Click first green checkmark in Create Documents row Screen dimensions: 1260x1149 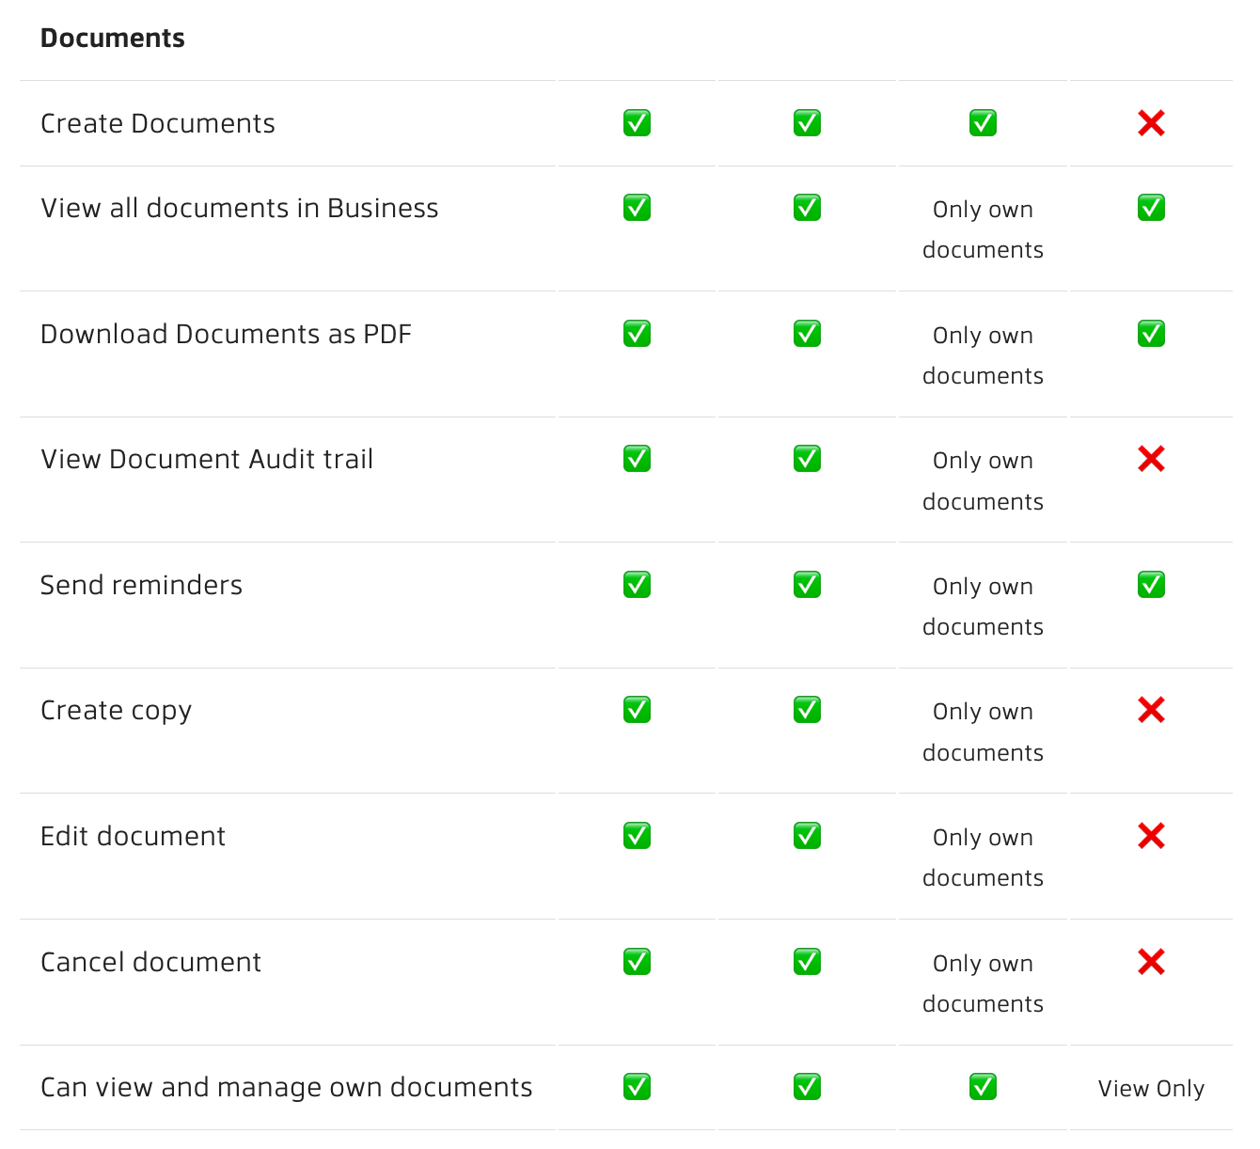(637, 123)
